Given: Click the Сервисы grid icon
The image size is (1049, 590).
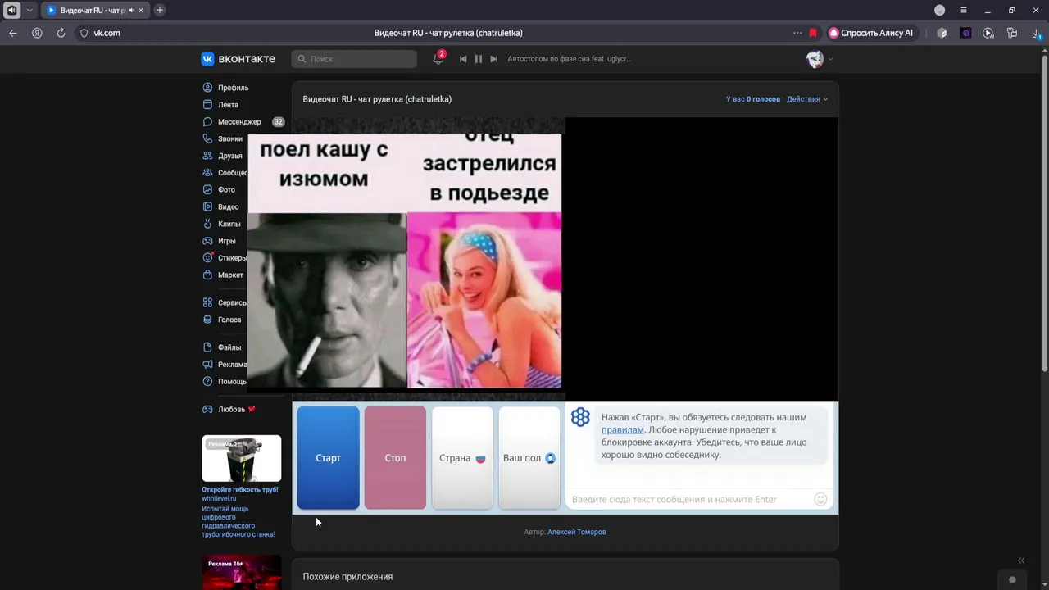Looking at the screenshot, I should (x=207, y=303).
